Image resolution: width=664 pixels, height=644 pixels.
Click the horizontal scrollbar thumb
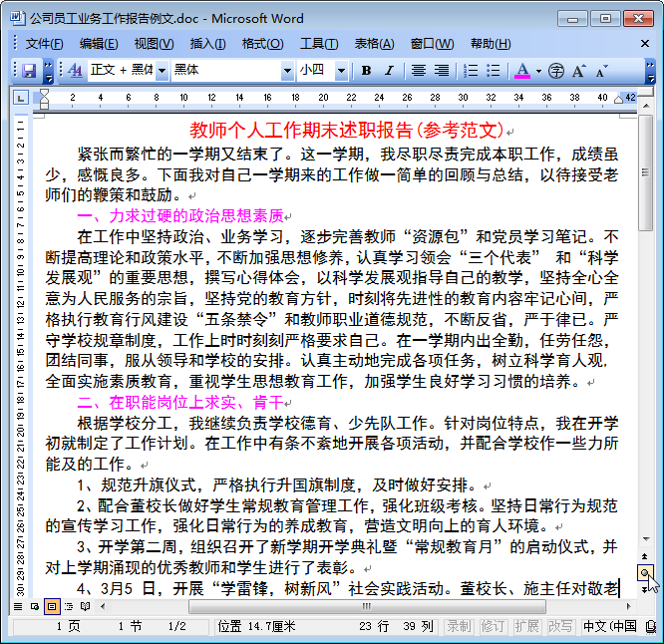click(x=367, y=607)
